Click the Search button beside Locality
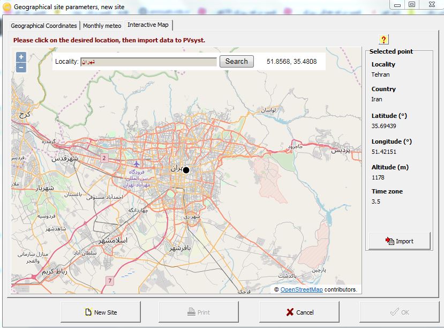 pos(236,62)
